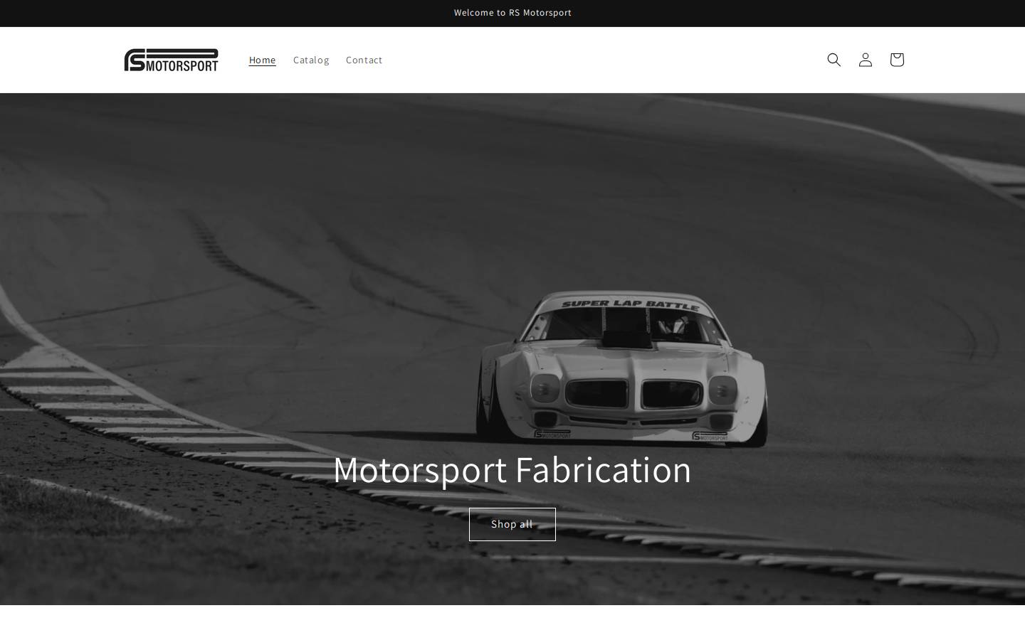
Task: Click the race car in hero image
Action: coord(622,368)
